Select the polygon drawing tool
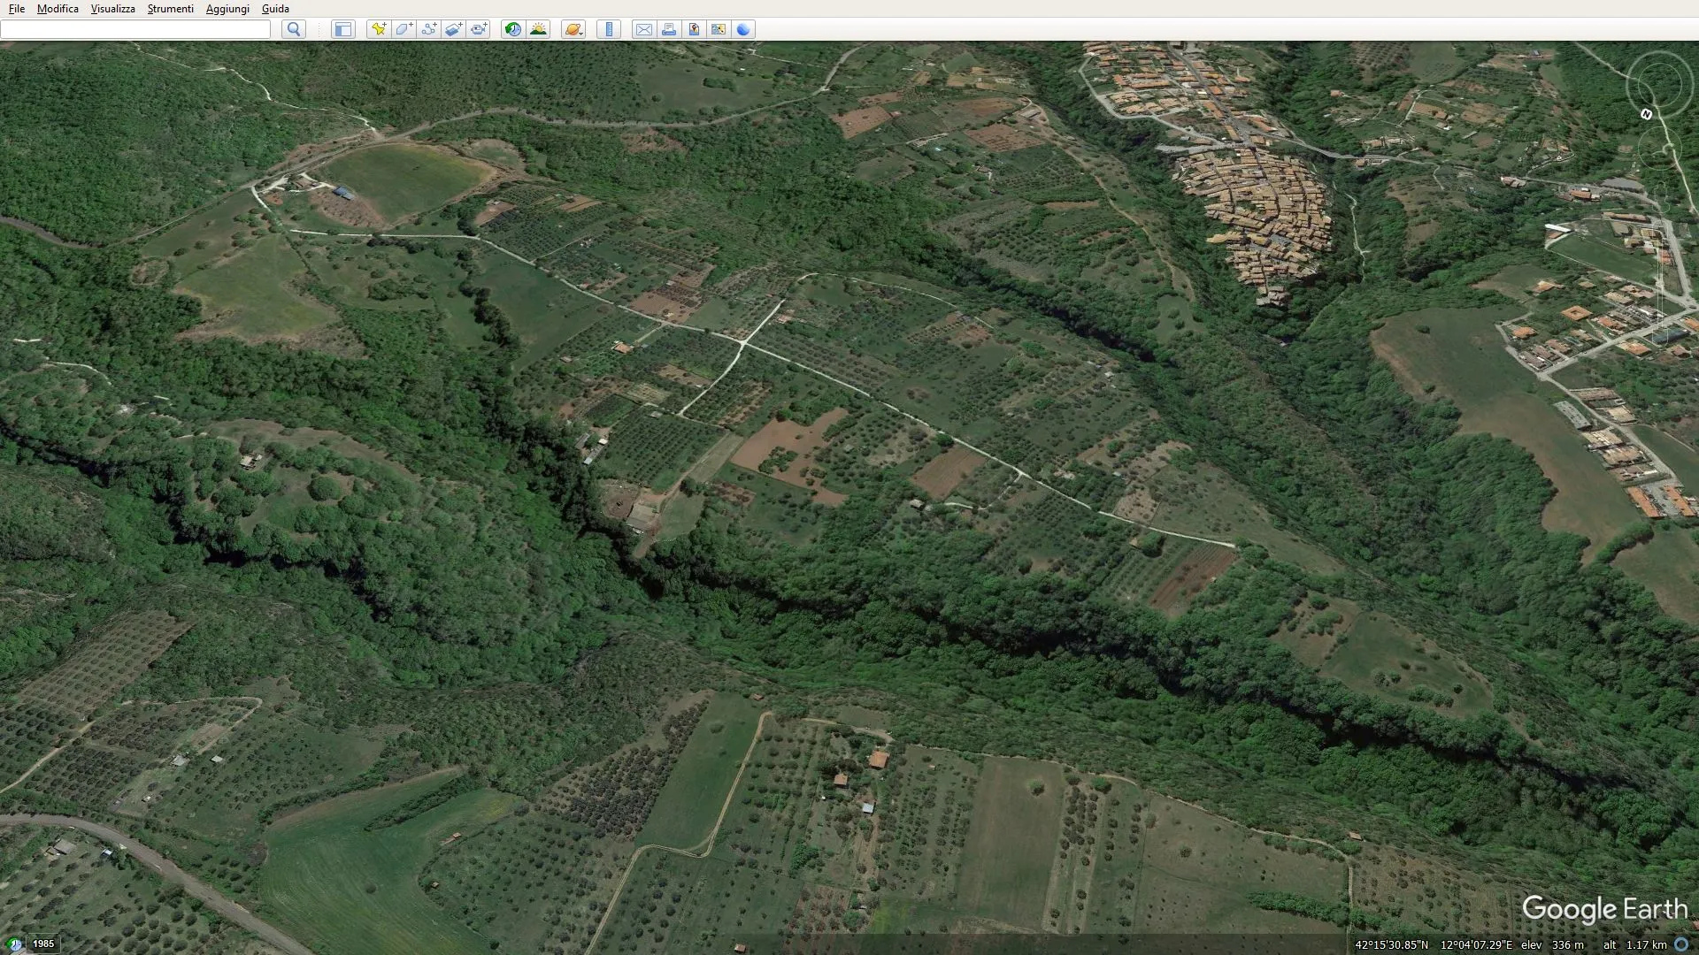 pyautogui.click(x=404, y=29)
